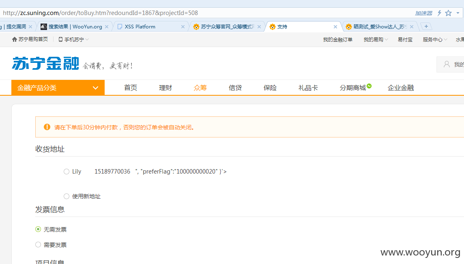
Task: Open a new tab with plus button
Action: point(426,26)
